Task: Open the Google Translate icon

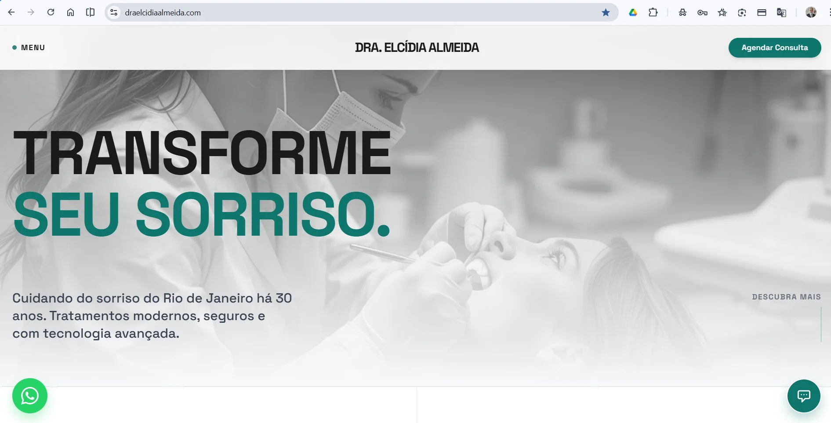Action: click(781, 13)
